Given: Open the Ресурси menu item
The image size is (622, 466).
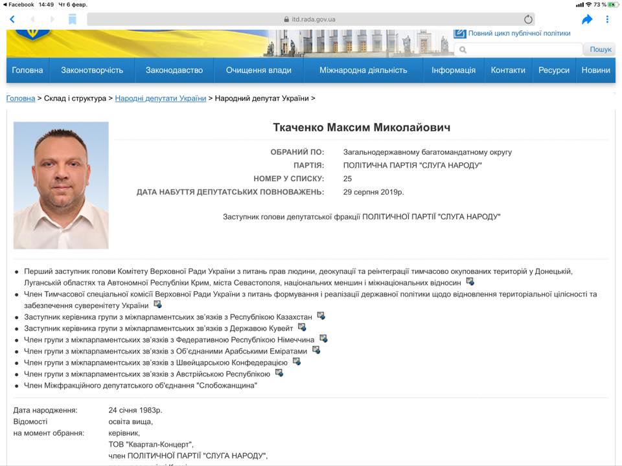Looking at the screenshot, I should pyautogui.click(x=554, y=70).
